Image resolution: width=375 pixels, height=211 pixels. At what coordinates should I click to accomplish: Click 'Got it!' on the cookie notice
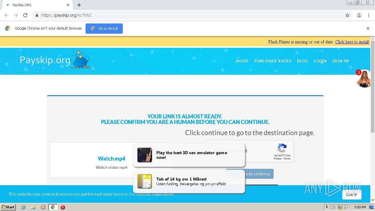pyautogui.click(x=352, y=195)
